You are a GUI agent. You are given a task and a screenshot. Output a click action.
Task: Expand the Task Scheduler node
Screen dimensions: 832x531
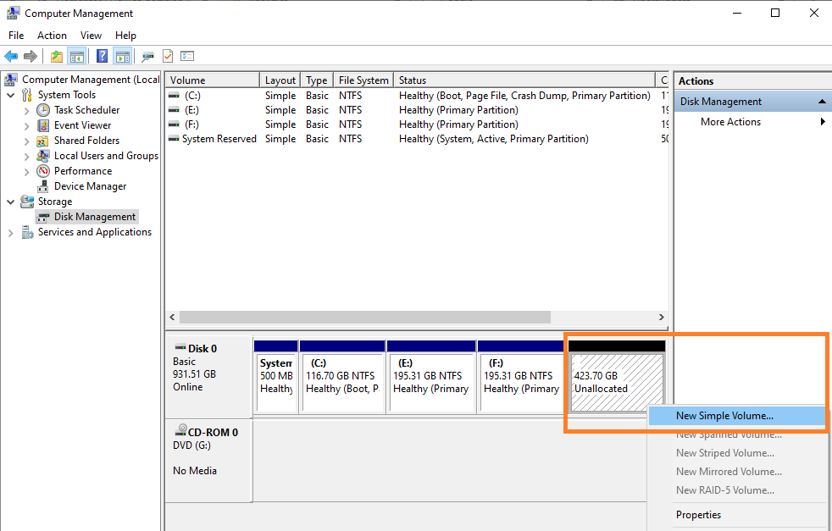pos(26,111)
